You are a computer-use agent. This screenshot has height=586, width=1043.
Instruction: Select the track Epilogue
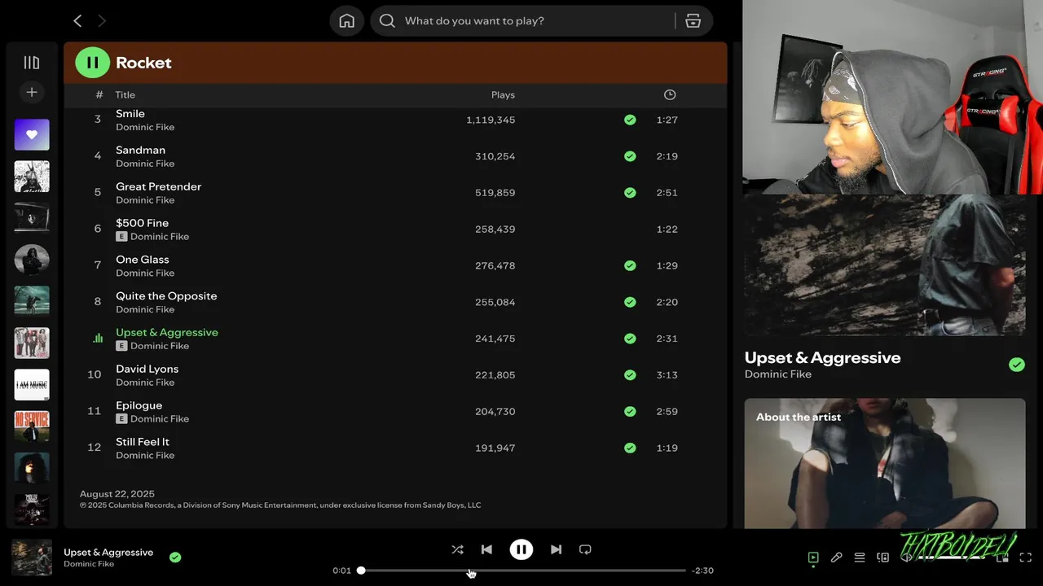click(139, 405)
